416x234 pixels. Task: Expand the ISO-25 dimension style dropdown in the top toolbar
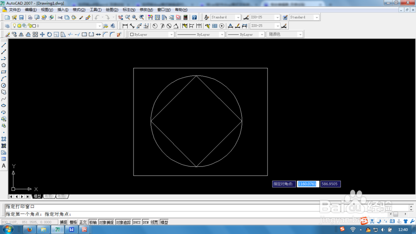[277, 17]
